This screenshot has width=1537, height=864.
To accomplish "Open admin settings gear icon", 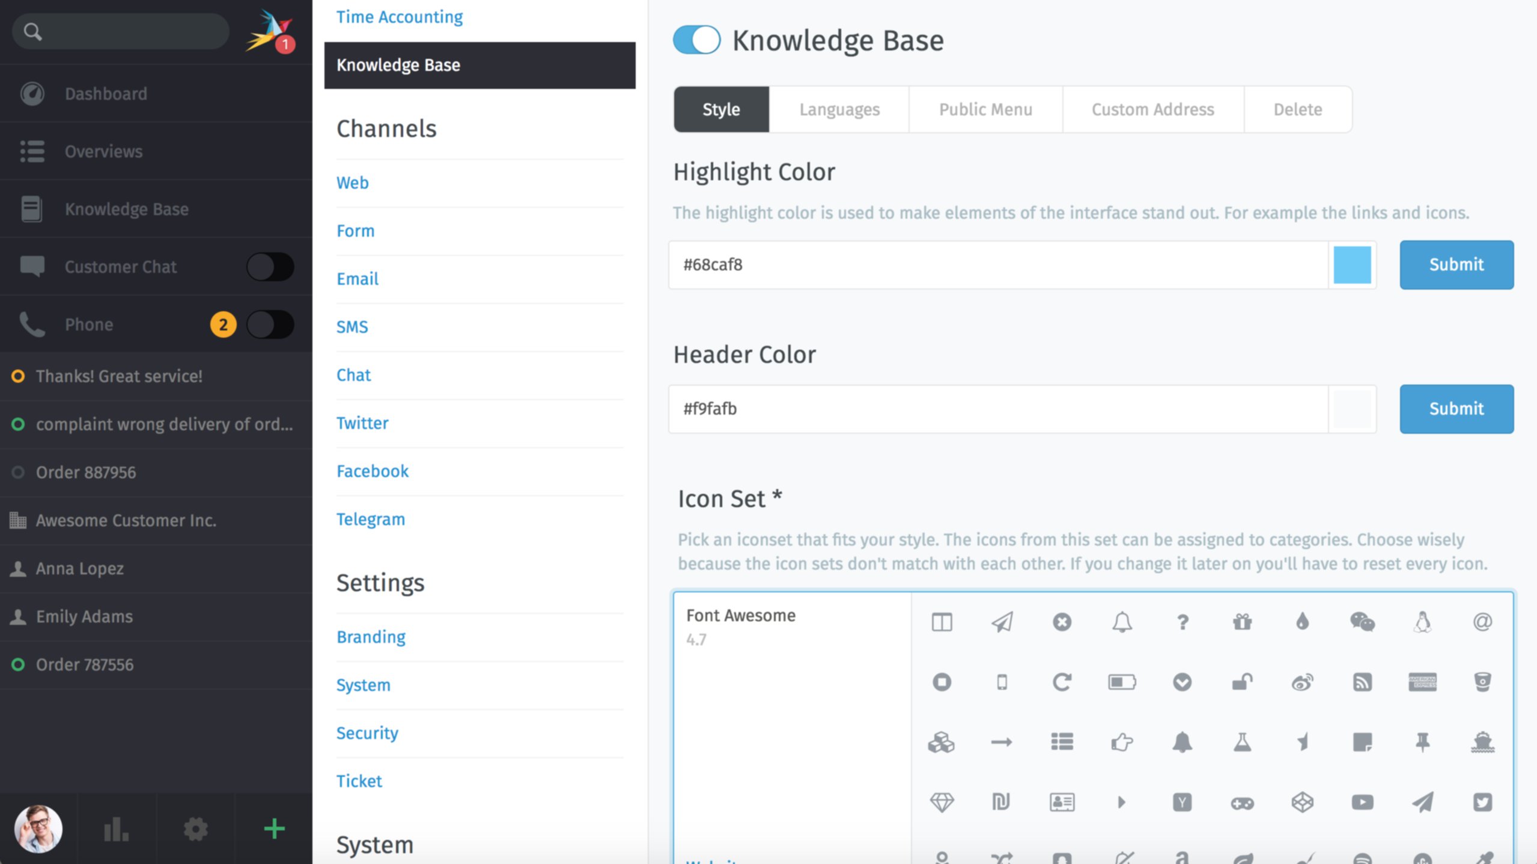I will click(x=195, y=829).
